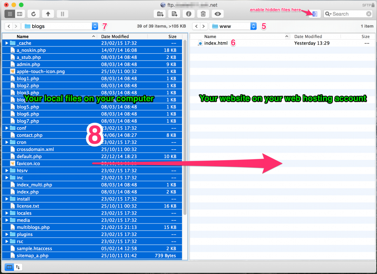Select the sitemap_a.php file
The width and height of the screenshot is (377, 274).
[x=92, y=255]
